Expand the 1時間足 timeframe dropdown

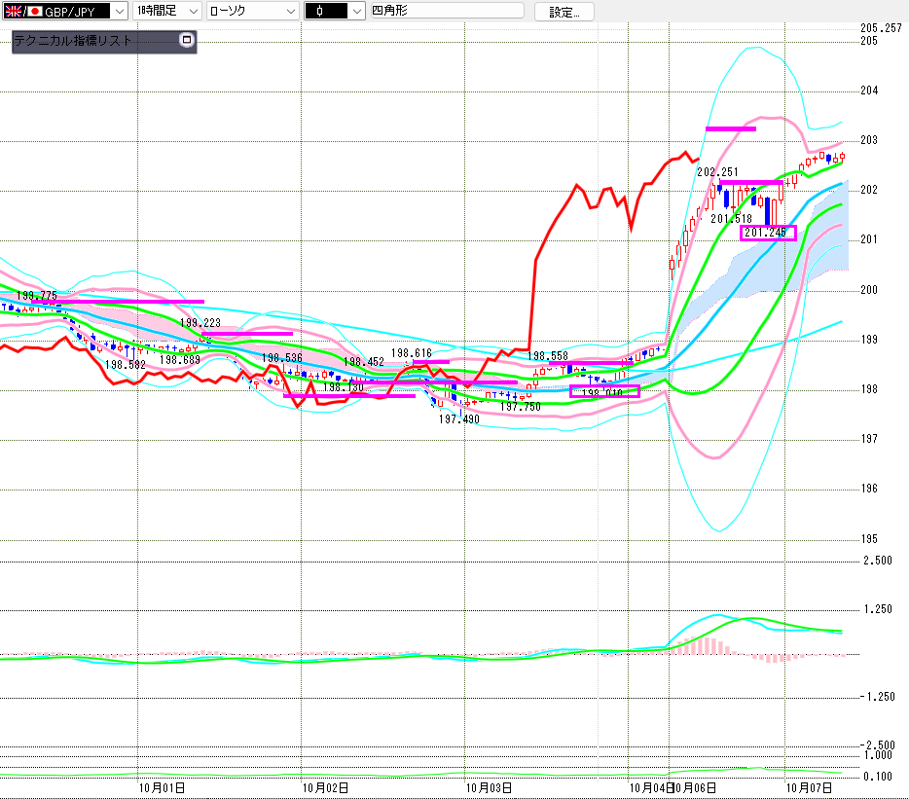click(192, 12)
